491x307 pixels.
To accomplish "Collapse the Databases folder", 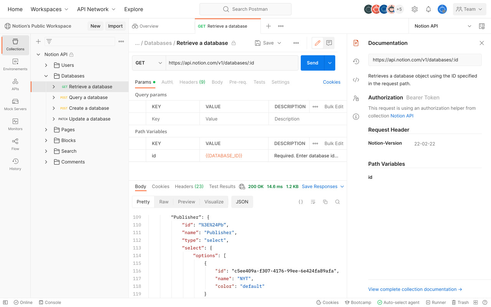I will click(46, 76).
